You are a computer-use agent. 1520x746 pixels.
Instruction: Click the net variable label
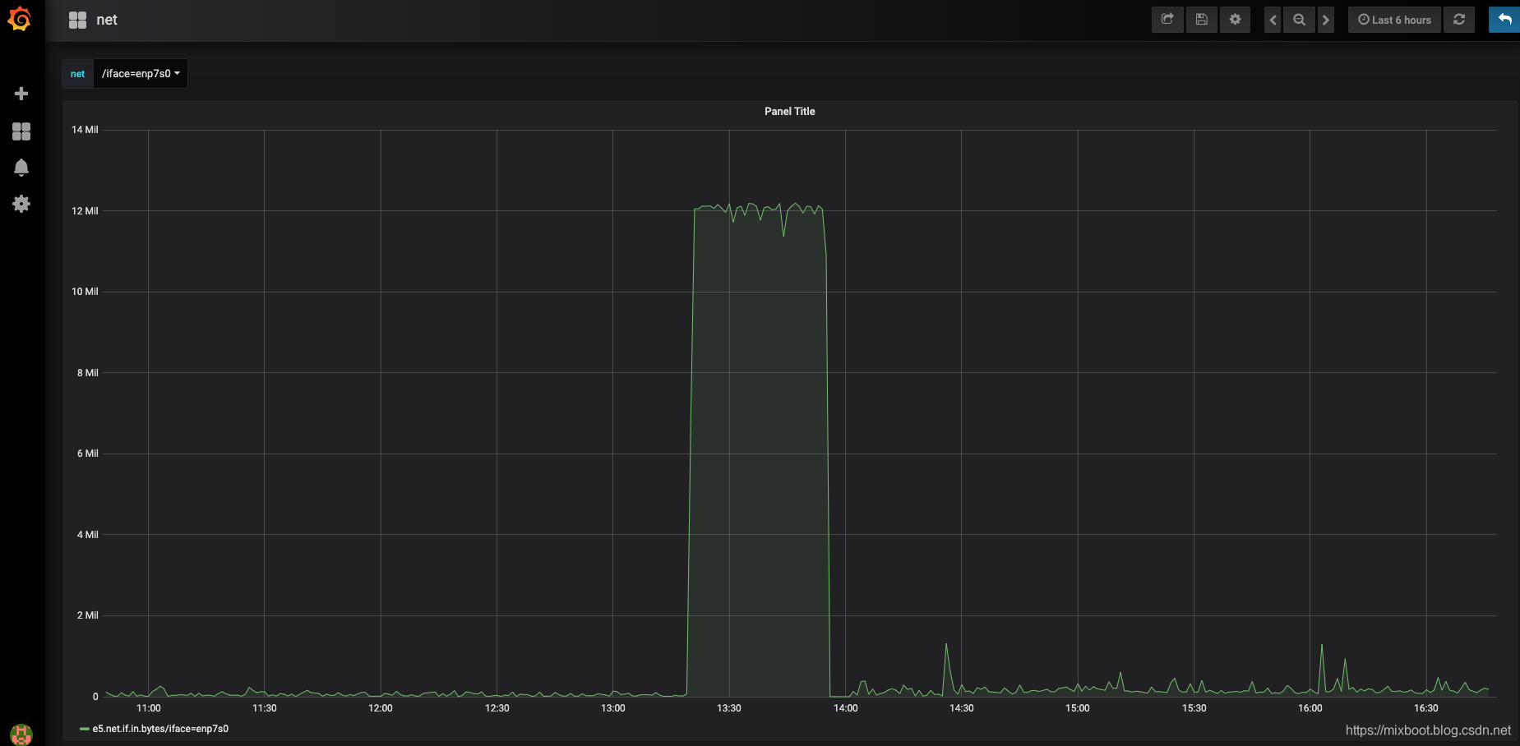pos(77,74)
